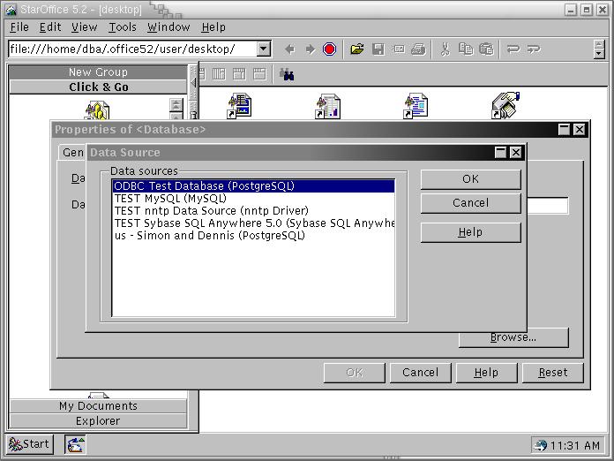Open the View menu
The height and width of the screenshot is (461, 614).
click(x=84, y=27)
